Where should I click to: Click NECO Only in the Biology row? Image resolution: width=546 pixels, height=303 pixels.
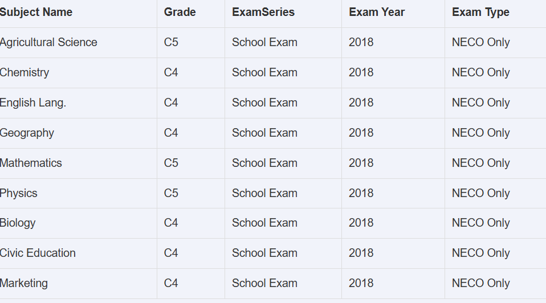[x=480, y=223]
